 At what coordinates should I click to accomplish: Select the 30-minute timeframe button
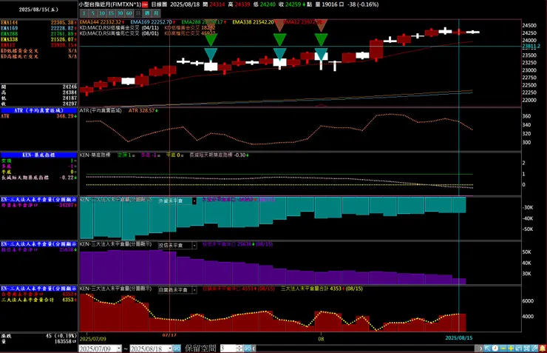point(120,13)
